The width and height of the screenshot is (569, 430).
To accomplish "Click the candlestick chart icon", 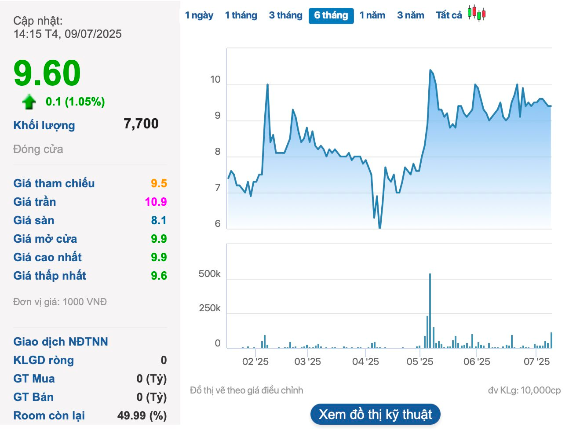I will click(x=476, y=14).
